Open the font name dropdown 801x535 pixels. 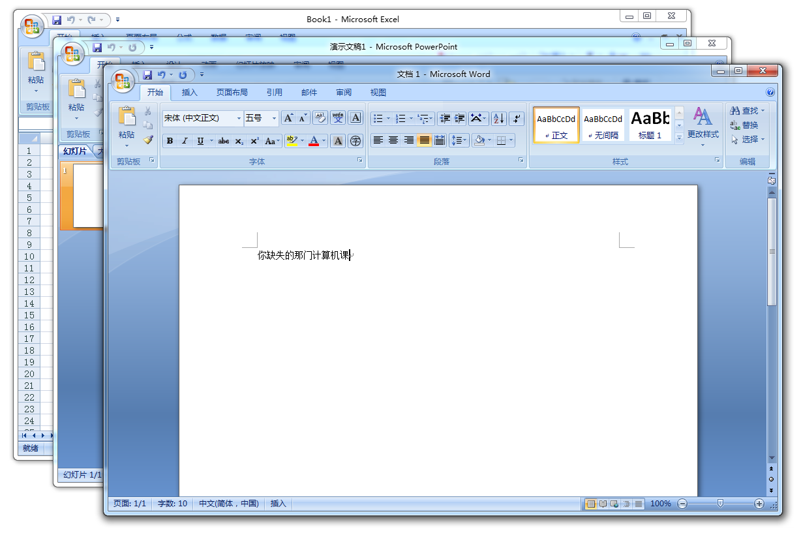coord(239,119)
